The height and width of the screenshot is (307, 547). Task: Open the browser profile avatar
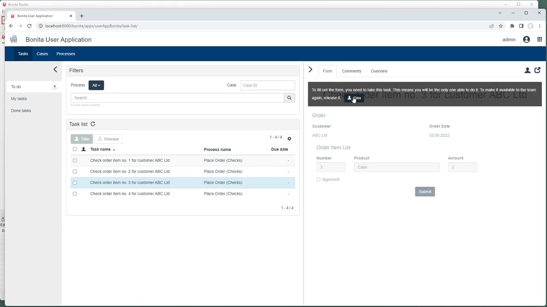coord(530,26)
